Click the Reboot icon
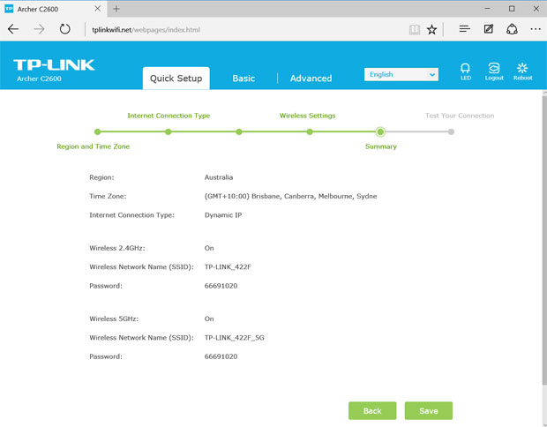This screenshot has width=547, height=427. 522,71
